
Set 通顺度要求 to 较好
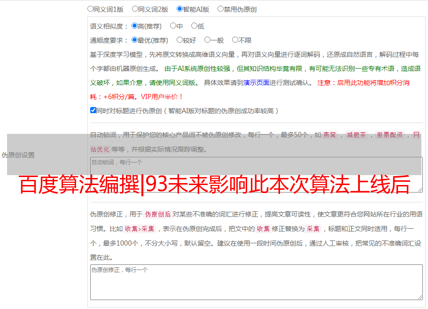coord(179,40)
